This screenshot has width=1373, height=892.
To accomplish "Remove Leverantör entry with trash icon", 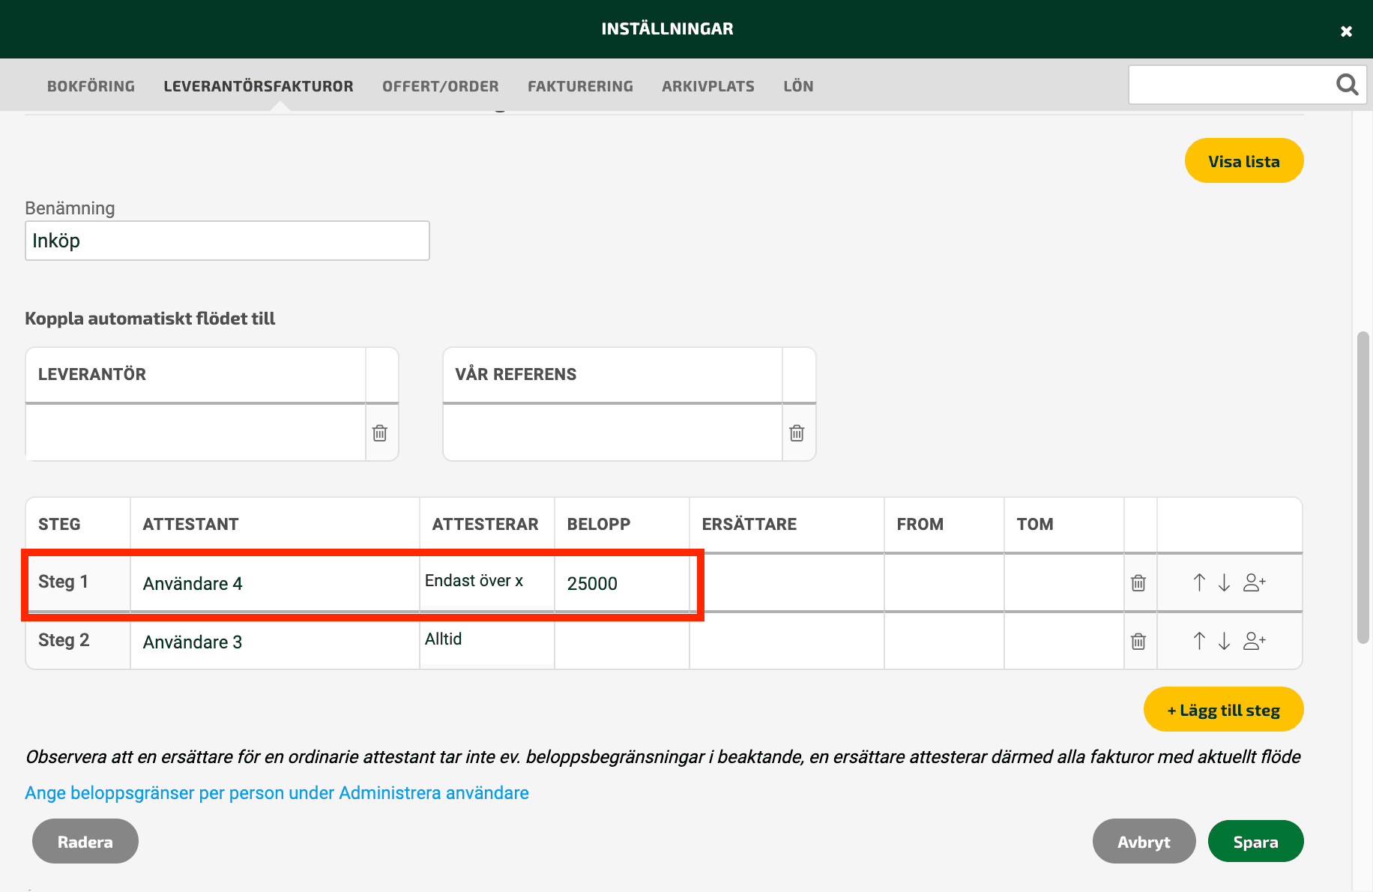I will pos(380,433).
